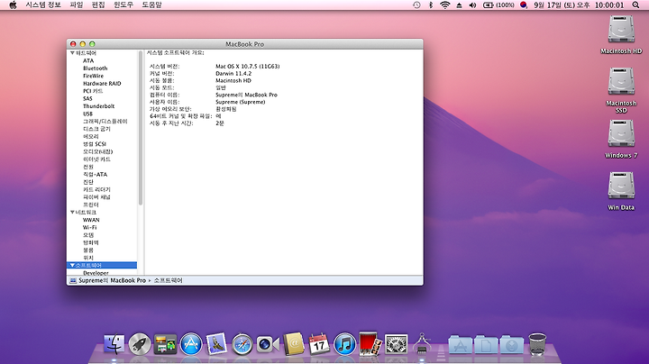This screenshot has height=364, width=649.
Task: Open iCal calendar showing 17
Action: click(x=319, y=344)
